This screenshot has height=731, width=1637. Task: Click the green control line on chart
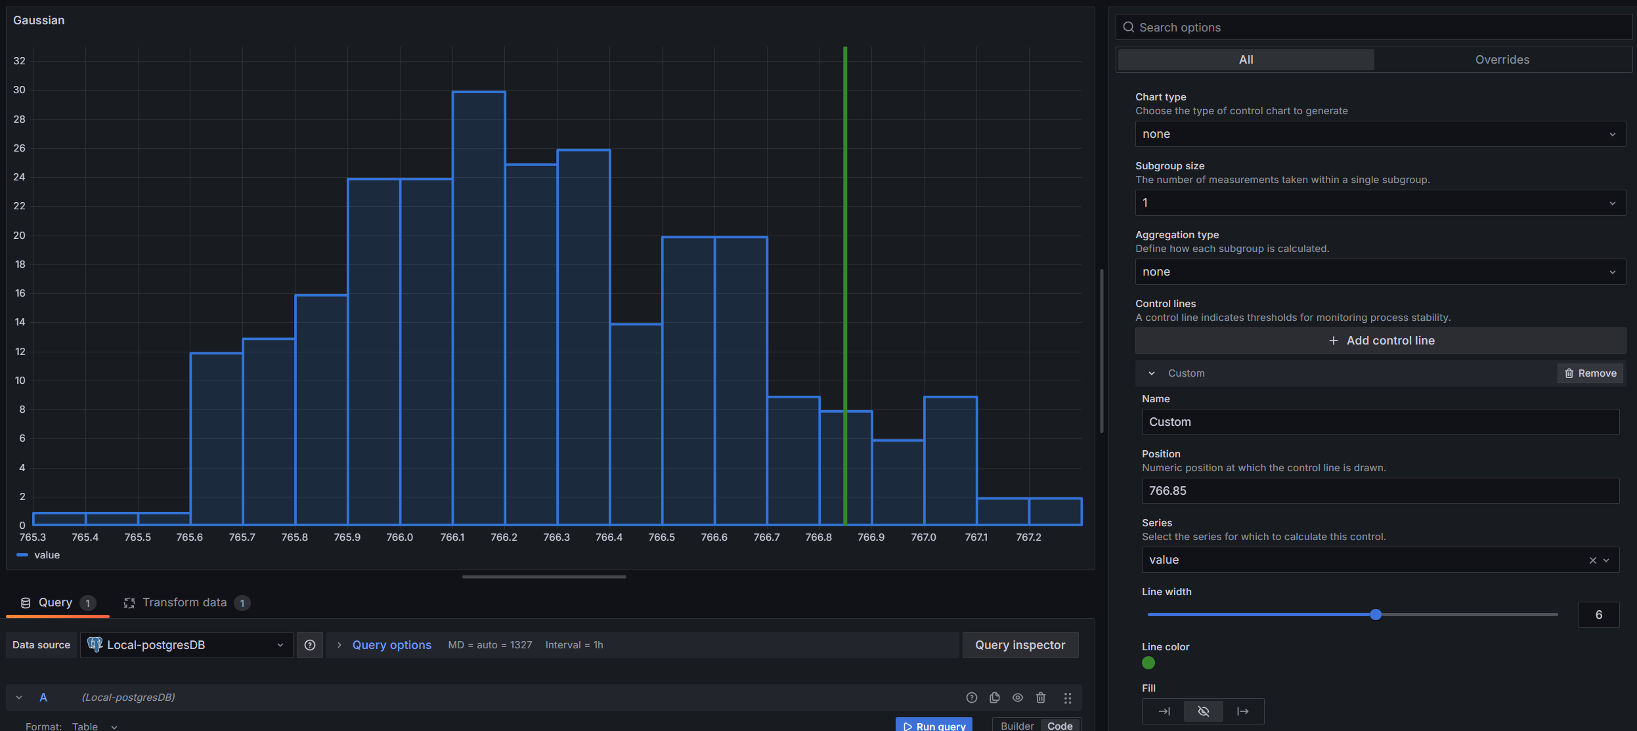click(845, 285)
